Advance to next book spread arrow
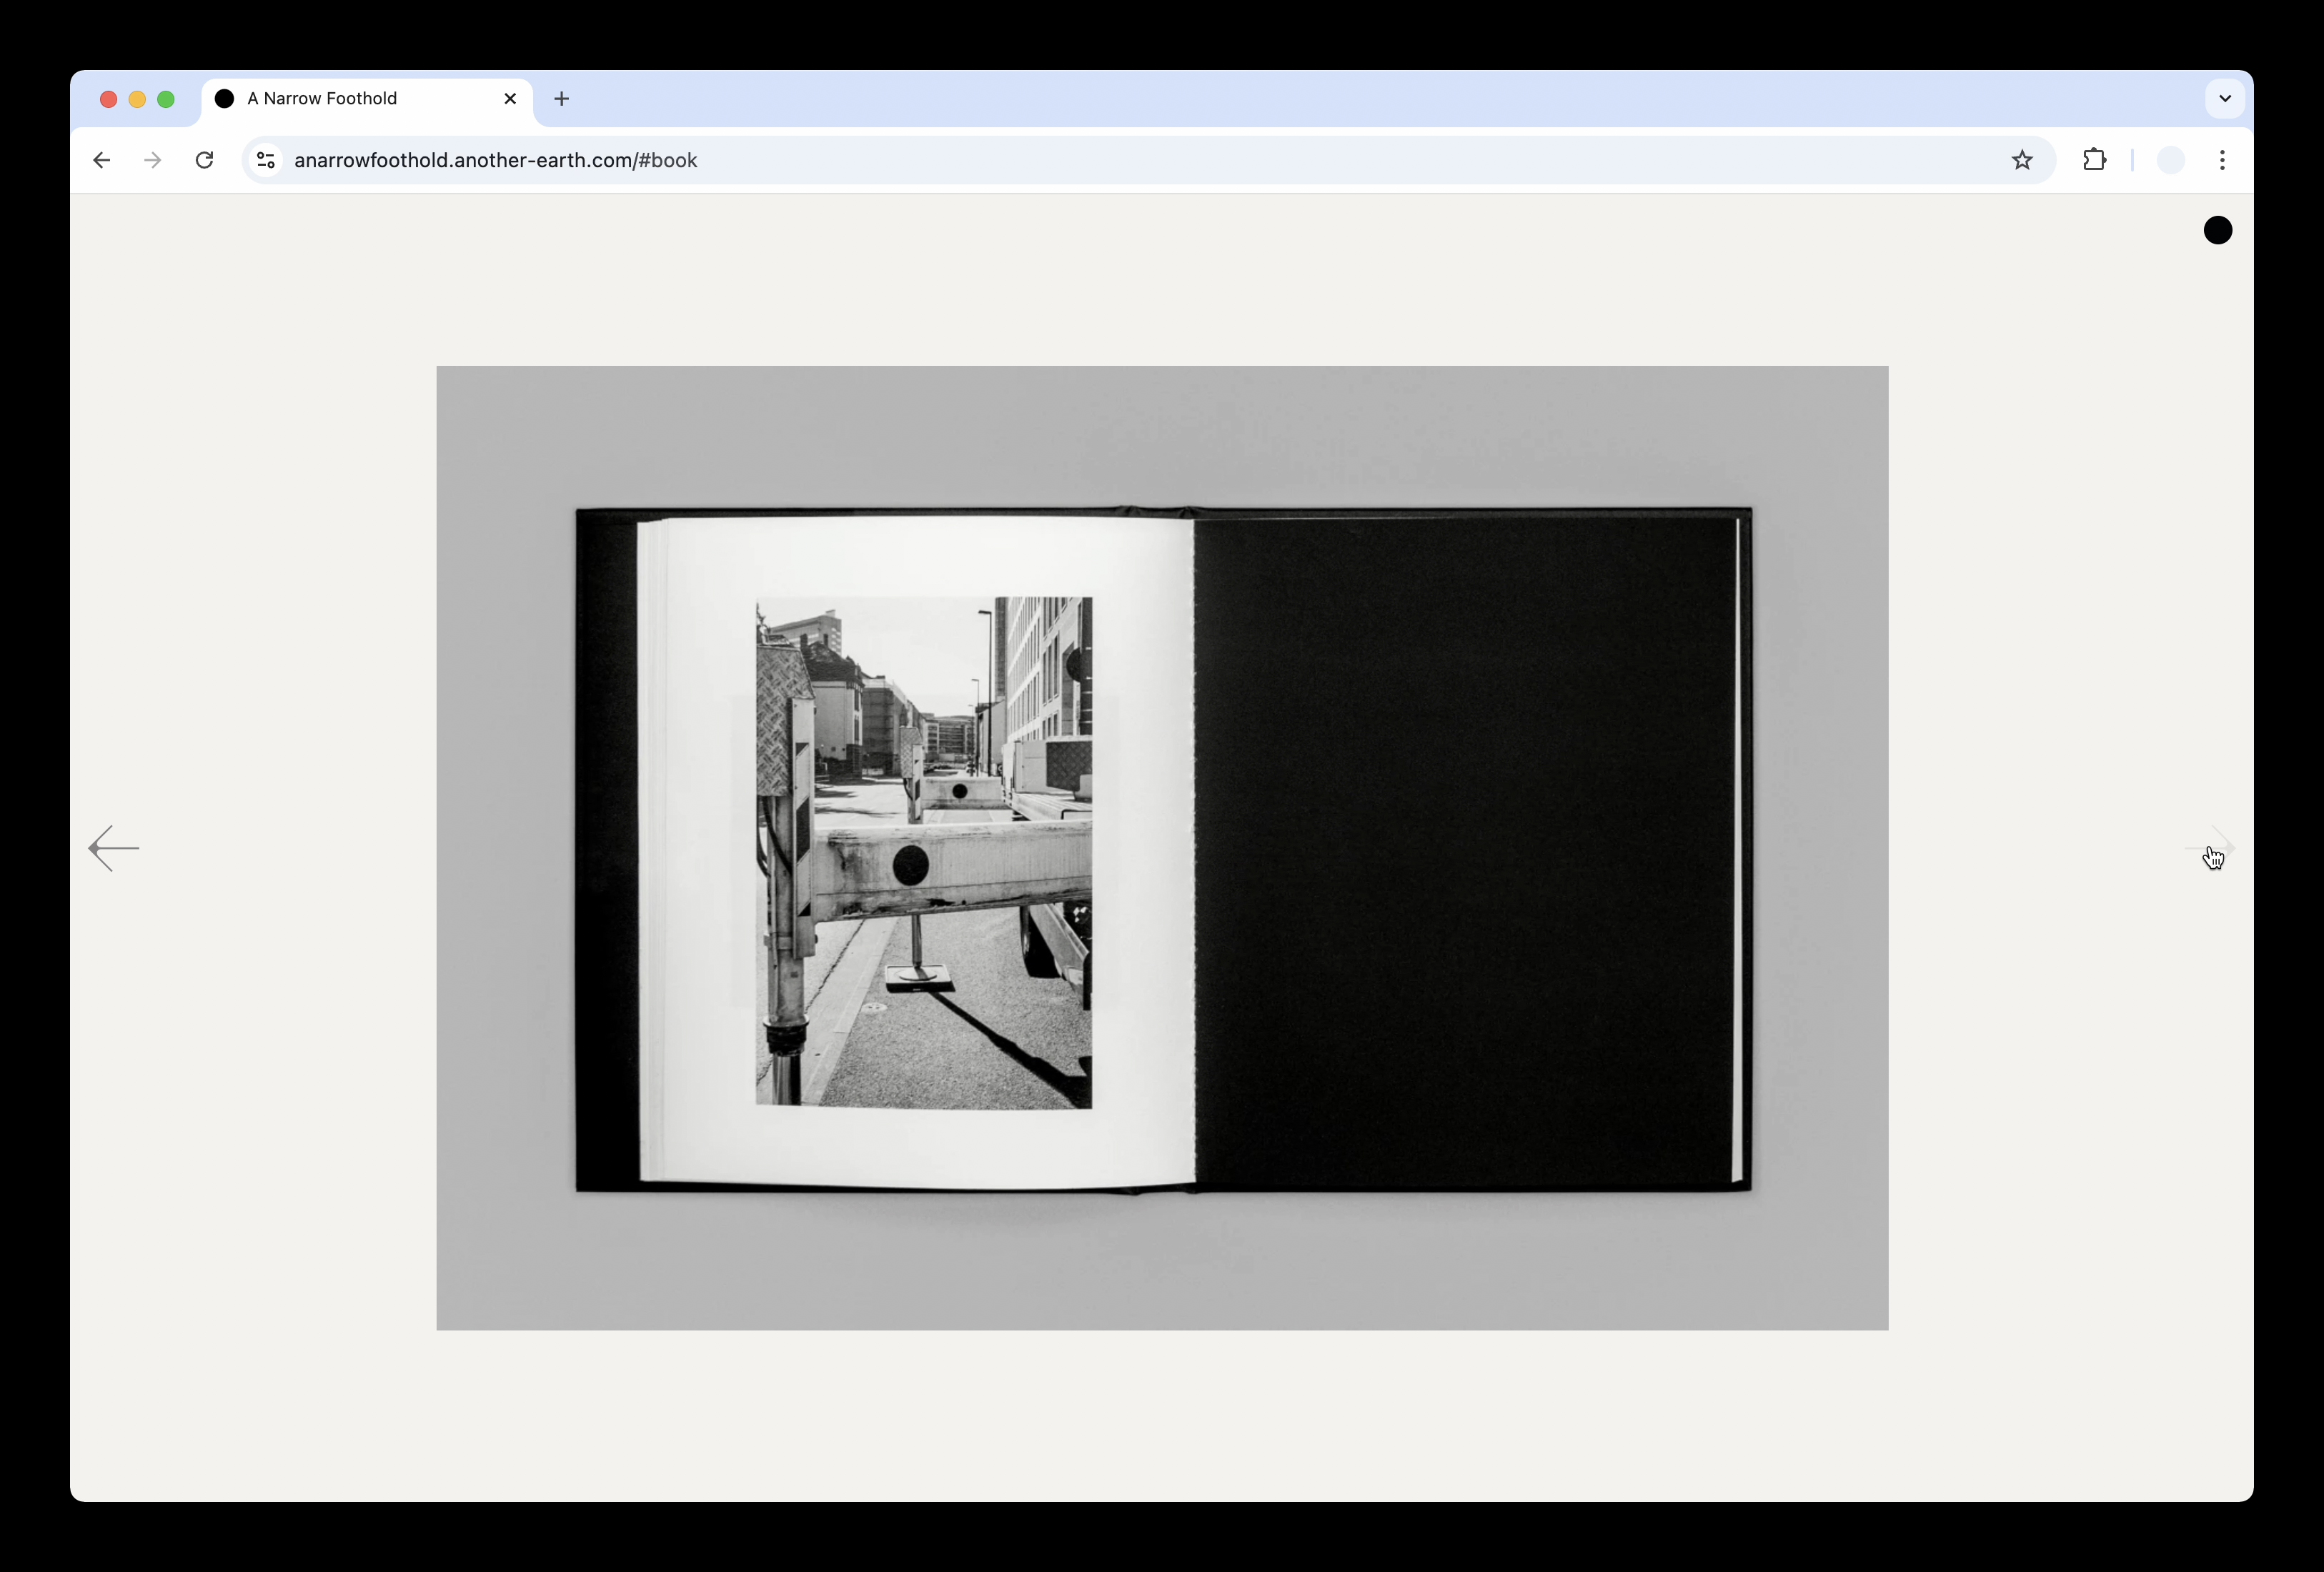Screen dimensions: 2324x1572 [2211, 848]
